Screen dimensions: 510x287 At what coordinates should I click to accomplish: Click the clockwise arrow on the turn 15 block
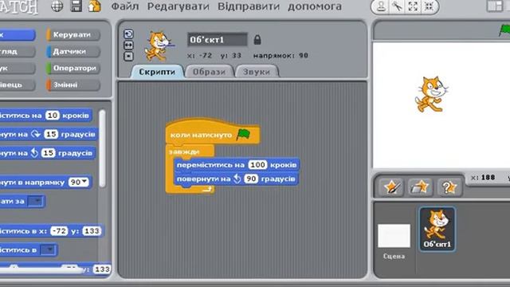coord(36,134)
